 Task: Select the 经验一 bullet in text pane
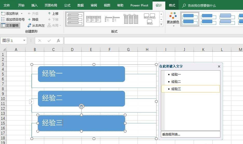tap(191, 74)
